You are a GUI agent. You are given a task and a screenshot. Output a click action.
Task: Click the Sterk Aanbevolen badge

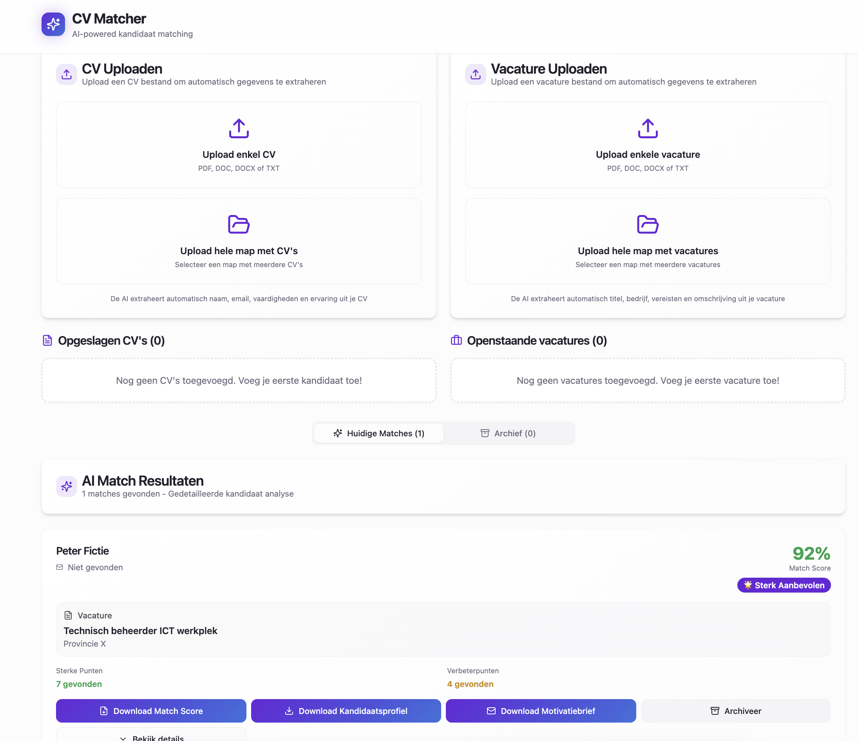click(x=784, y=586)
